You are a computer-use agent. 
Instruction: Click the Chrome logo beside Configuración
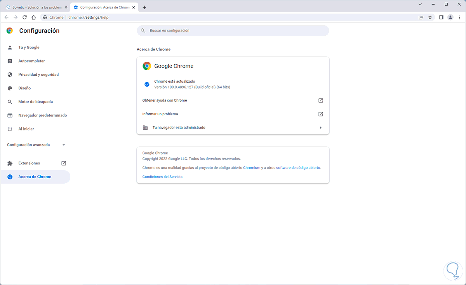coord(10,31)
